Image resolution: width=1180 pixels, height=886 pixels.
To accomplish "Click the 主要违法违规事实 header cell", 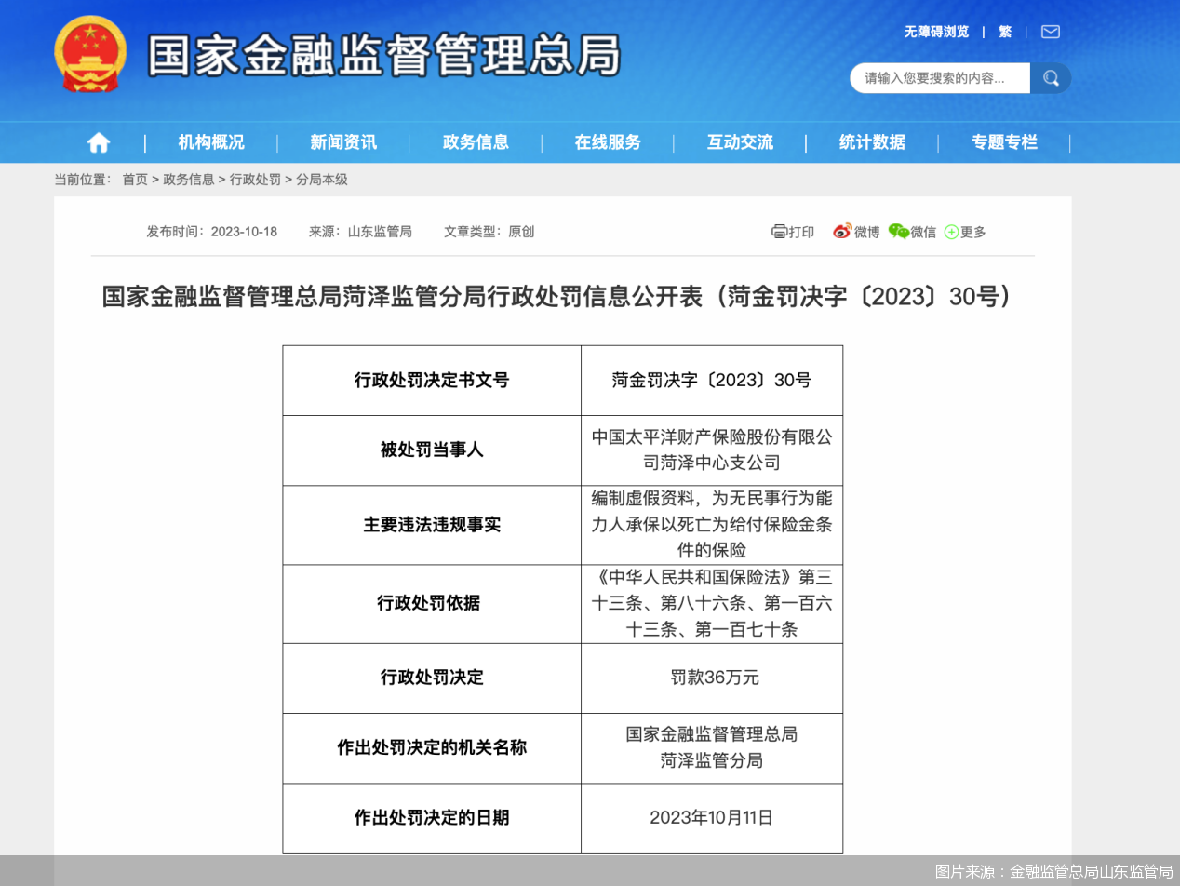I will [432, 524].
